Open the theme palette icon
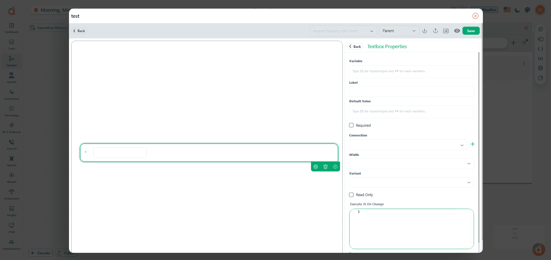This screenshot has height=260, width=551. [x=527, y=10]
